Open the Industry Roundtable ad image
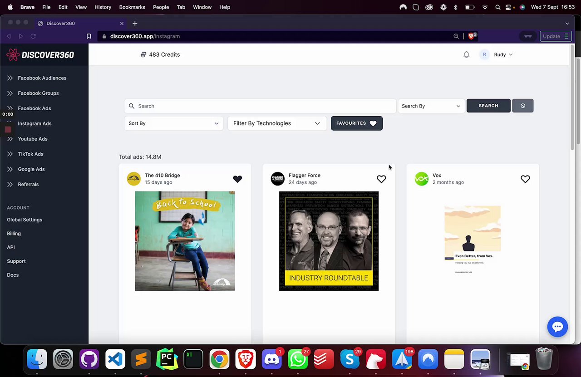 (329, 241)
